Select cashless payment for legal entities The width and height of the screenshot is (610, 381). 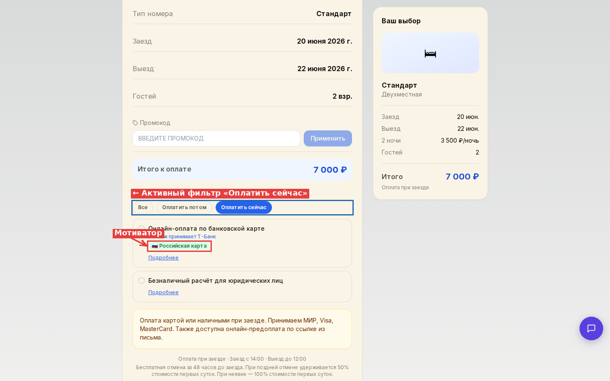coord(141,281)
